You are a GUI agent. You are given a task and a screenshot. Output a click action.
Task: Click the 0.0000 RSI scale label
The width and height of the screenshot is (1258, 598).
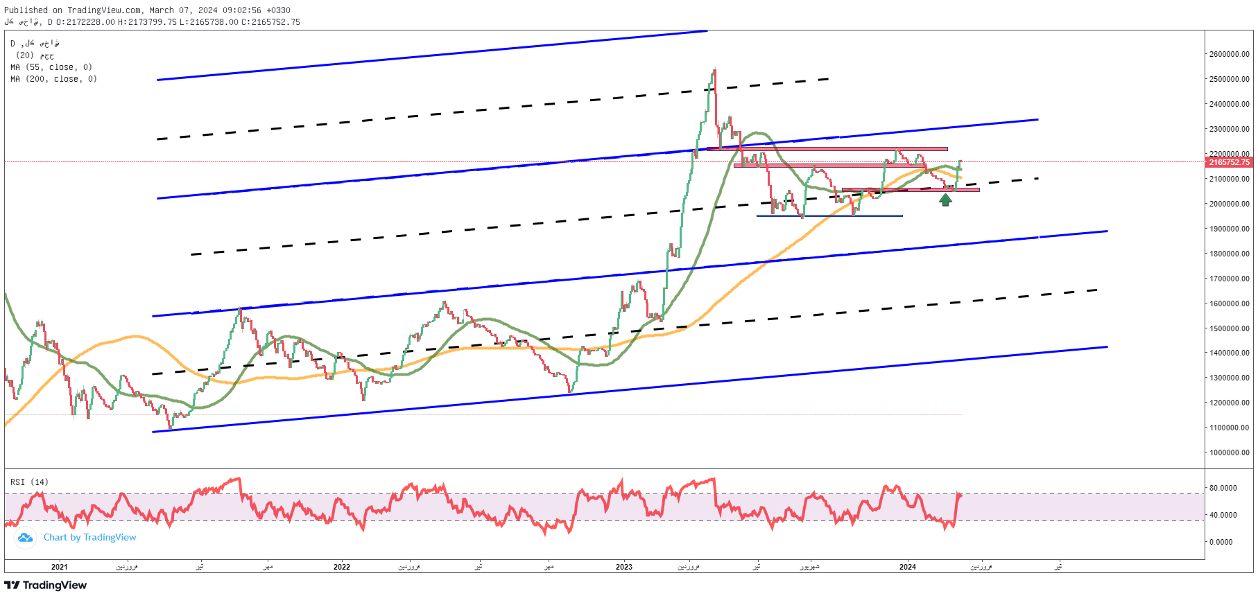pos(1221,542)
